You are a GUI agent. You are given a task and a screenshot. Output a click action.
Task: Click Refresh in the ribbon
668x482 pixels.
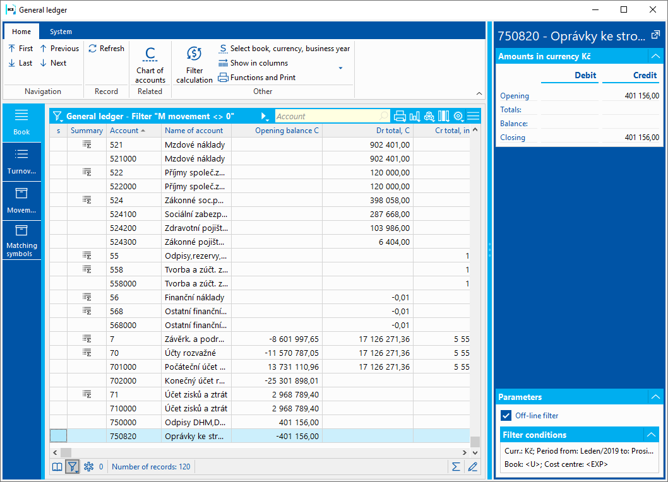106,49
